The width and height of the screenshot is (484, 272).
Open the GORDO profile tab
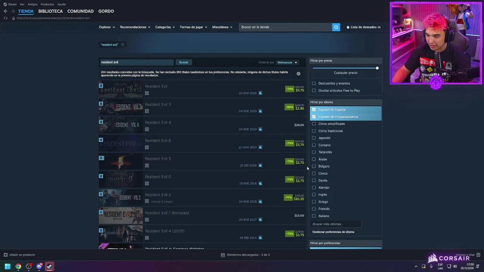point(106,11)
